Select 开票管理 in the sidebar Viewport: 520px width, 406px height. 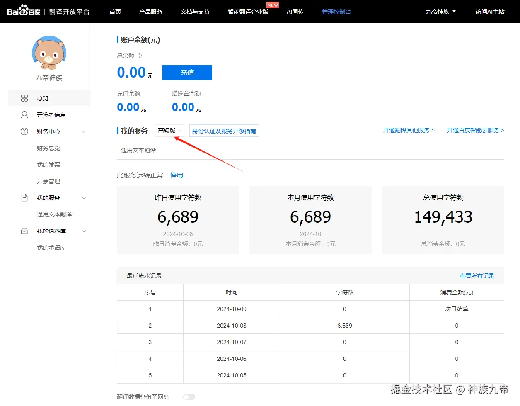pos(48,181)
